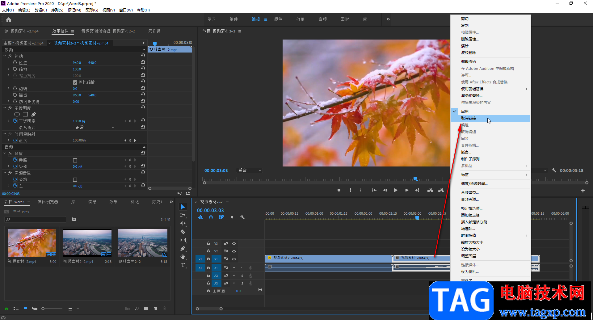Image resolution: width=593 pixels, height=320 pixels.
Task: Reset the Position parameter
Action: pyautogui.click(x=143, y=62)
